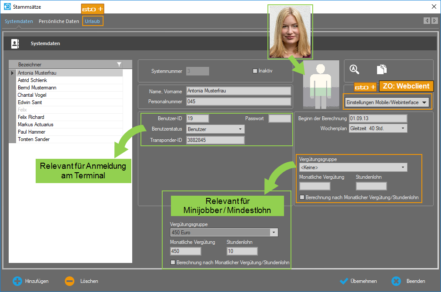
Task: Open the Benutzerstatus dropdown
Action: tap(240, 129)
